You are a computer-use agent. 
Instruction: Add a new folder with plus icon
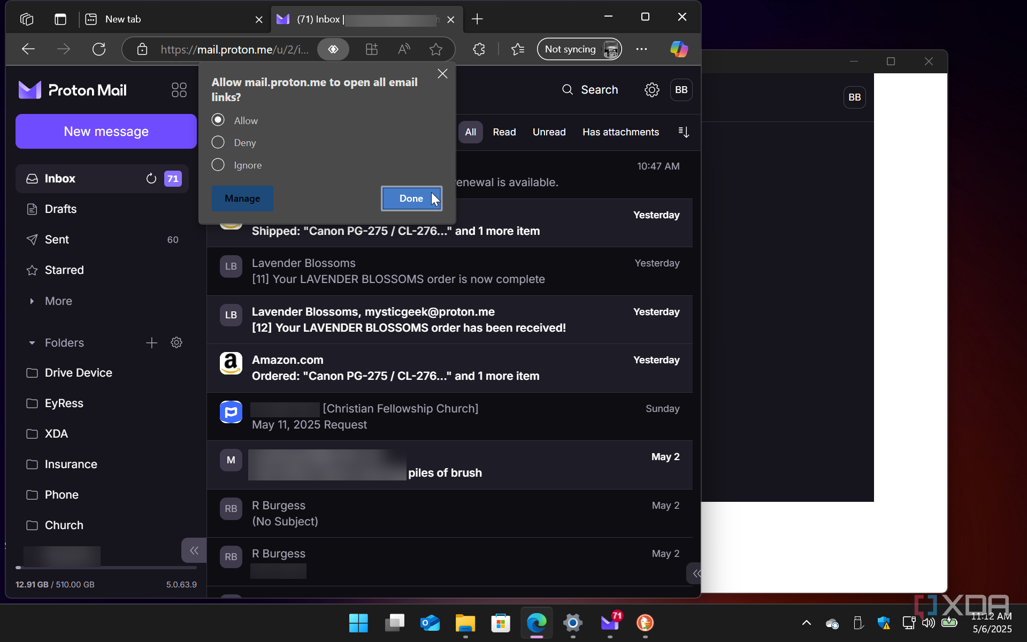pos(152,343)
